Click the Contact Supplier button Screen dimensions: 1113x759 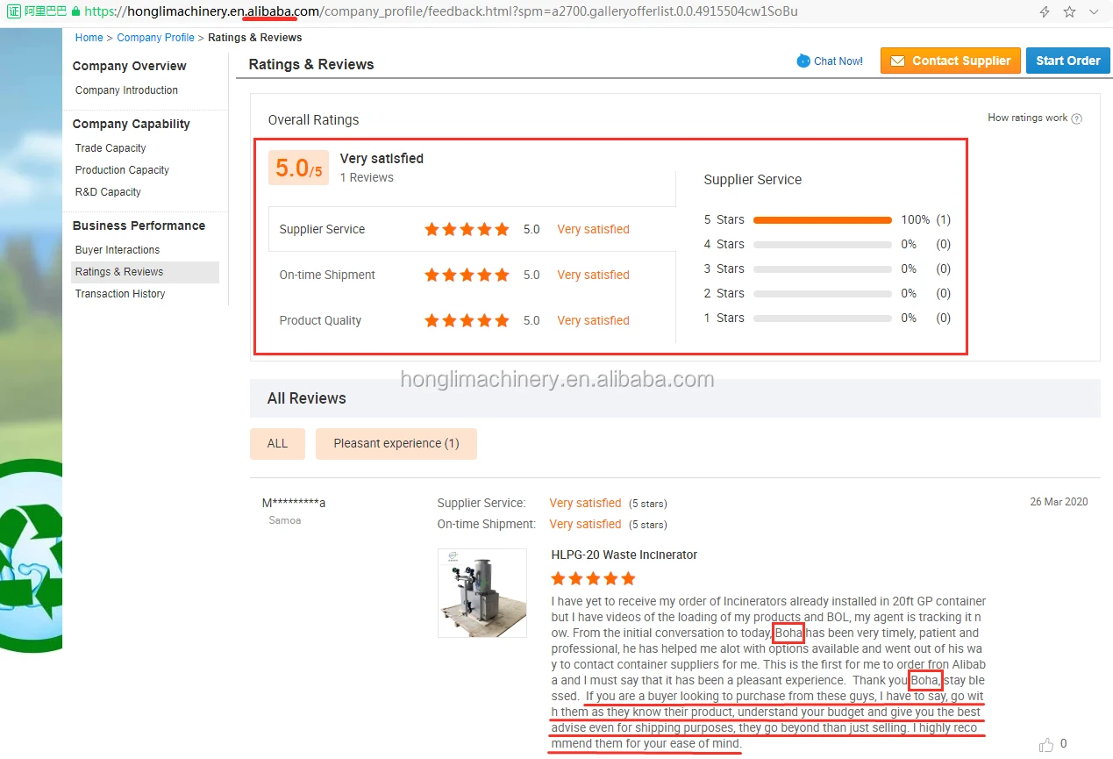(951, 61)
